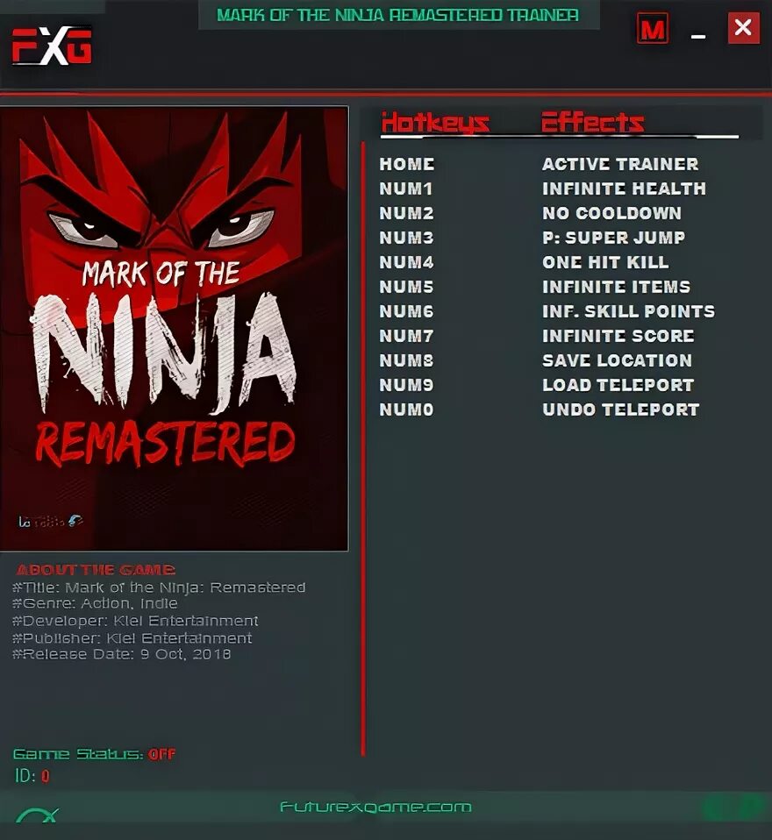Toggle the Infinite Health effect
Screen dimensions: 772x840
click(x=624, y=189)
